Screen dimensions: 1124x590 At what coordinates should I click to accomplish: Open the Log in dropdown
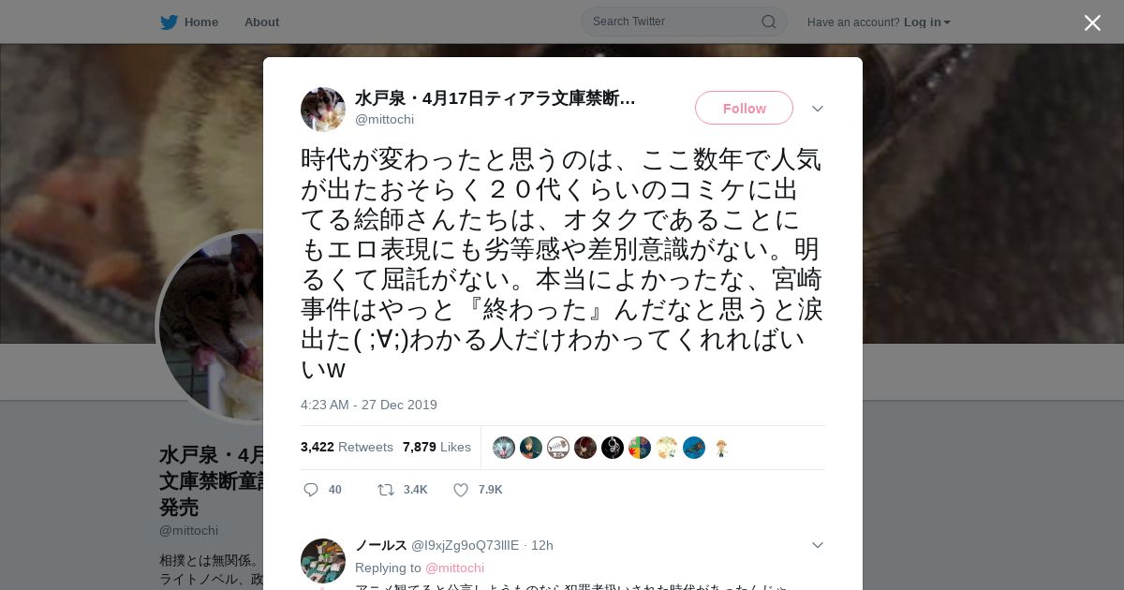click(x=926, y=22)
